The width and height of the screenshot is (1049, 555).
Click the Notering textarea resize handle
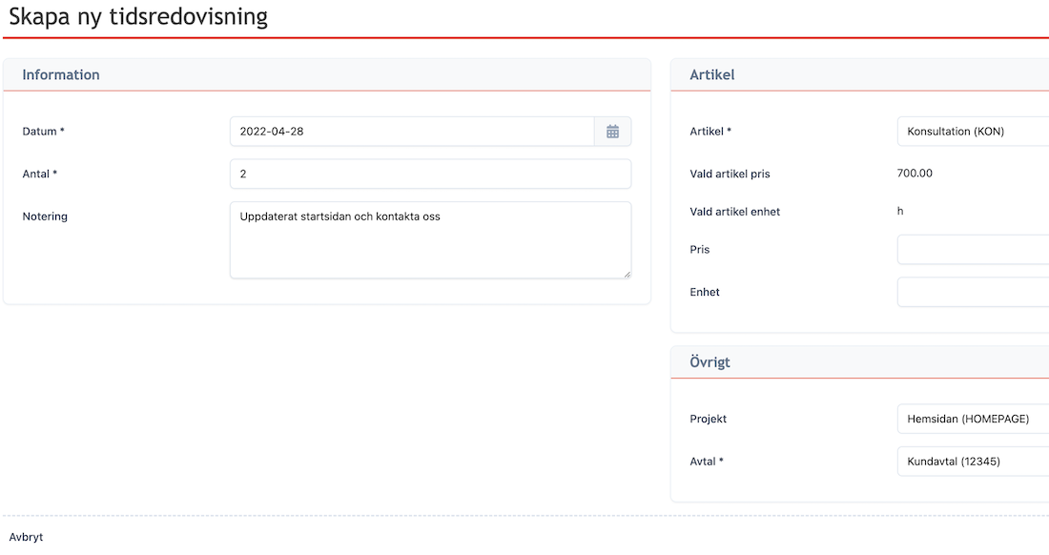click(627, 274)
